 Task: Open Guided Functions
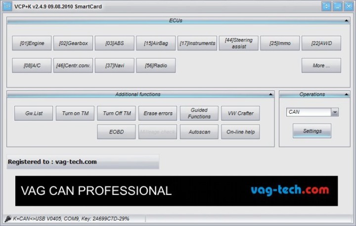pos(199,113)
